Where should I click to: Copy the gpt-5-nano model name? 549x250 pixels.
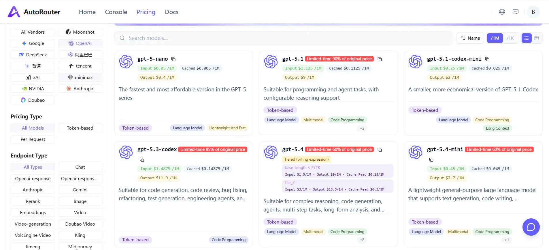173,59
